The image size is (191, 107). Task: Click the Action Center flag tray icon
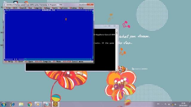(x=166, y=104)
